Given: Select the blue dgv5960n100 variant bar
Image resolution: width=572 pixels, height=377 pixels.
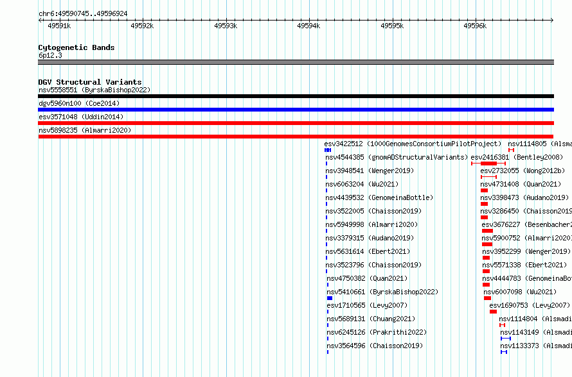Looking at the screenshot, I should coord(296,110).
